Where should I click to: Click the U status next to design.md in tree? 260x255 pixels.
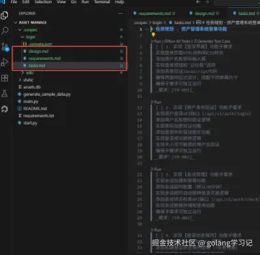click(122, 52)
